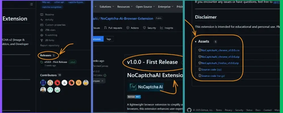Go to the Actions tab
Viewport: 283px width, 113px height.
133,28
